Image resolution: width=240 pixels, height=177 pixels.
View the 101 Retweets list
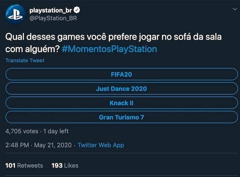pyautogui.click(x=24, y=166)
